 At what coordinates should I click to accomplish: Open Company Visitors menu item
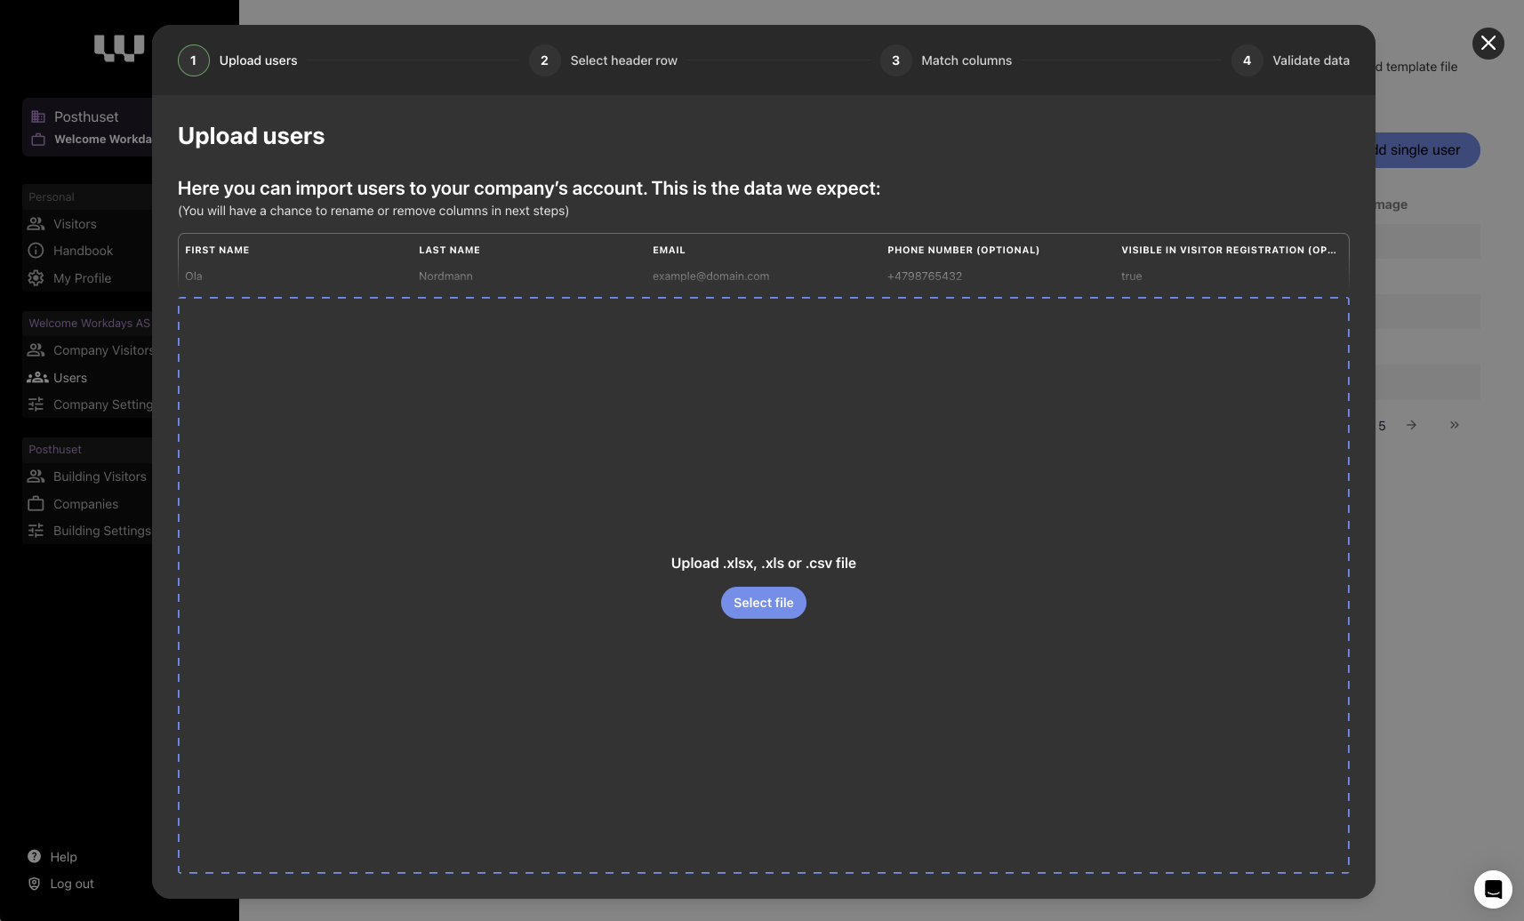[102, 350]
